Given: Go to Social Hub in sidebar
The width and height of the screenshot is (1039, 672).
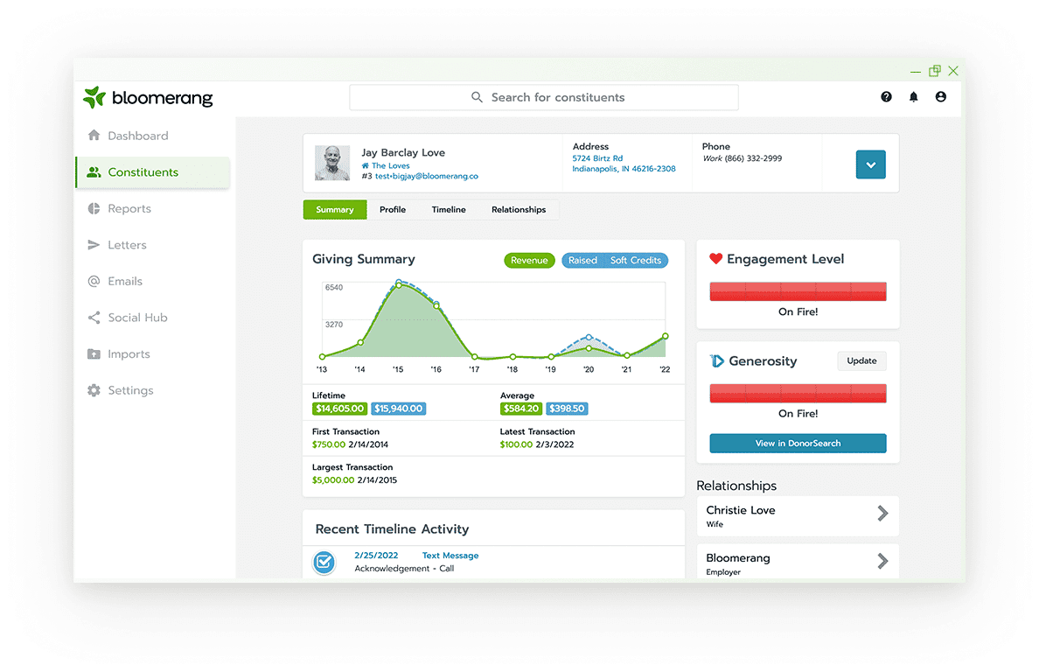Looking at the screenshot, I should point(136,318).
